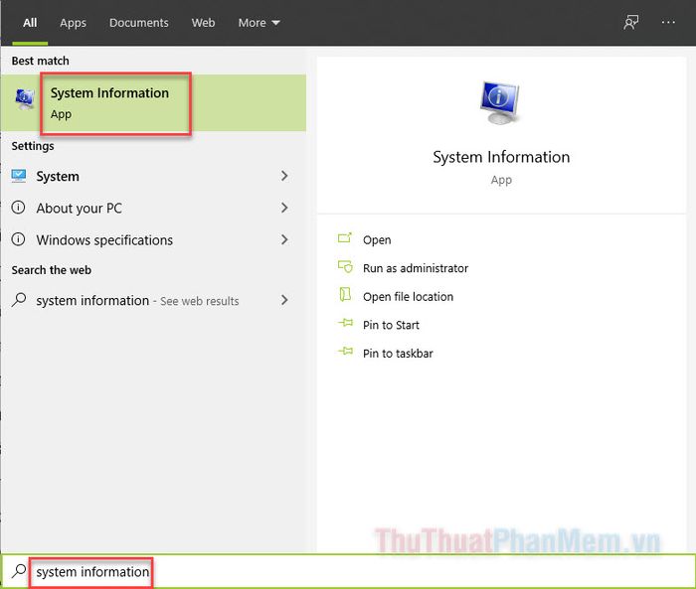Click the magnifier icon beside the web result
This screenshot has width=696, height=589.
tap(19, 300)
